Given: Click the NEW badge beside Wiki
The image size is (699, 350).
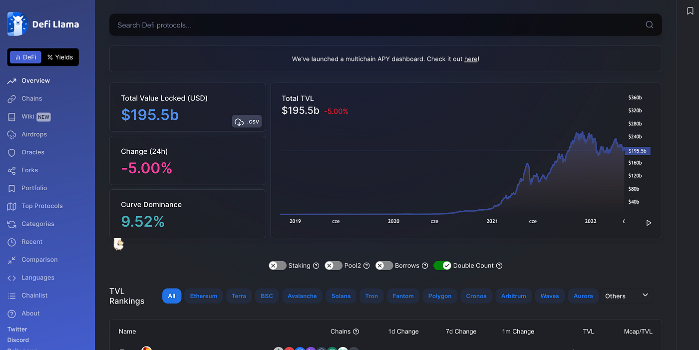Looking at the screenshot, I should click(x=43, y=117).
